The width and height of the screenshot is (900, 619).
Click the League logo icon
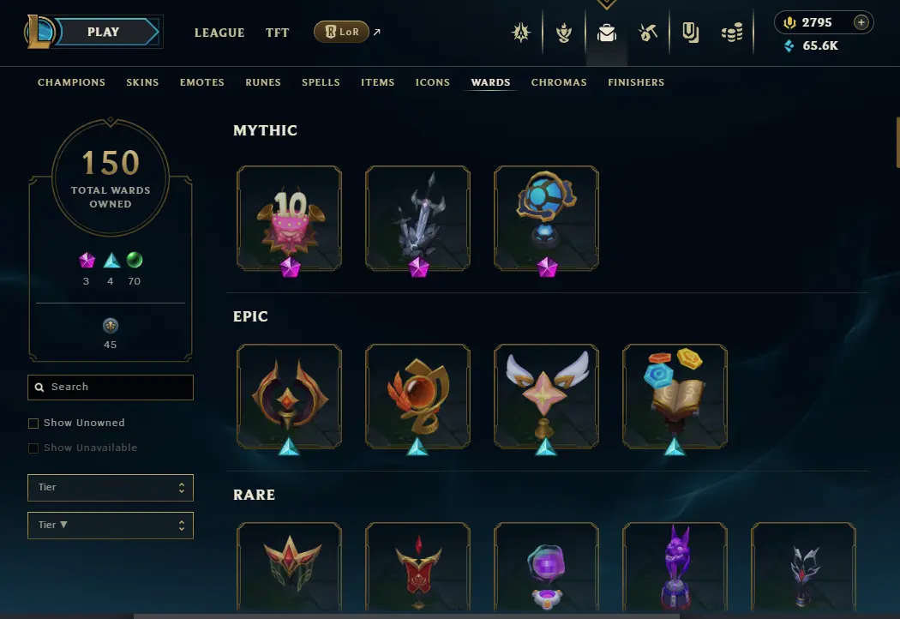coord(38,32)
